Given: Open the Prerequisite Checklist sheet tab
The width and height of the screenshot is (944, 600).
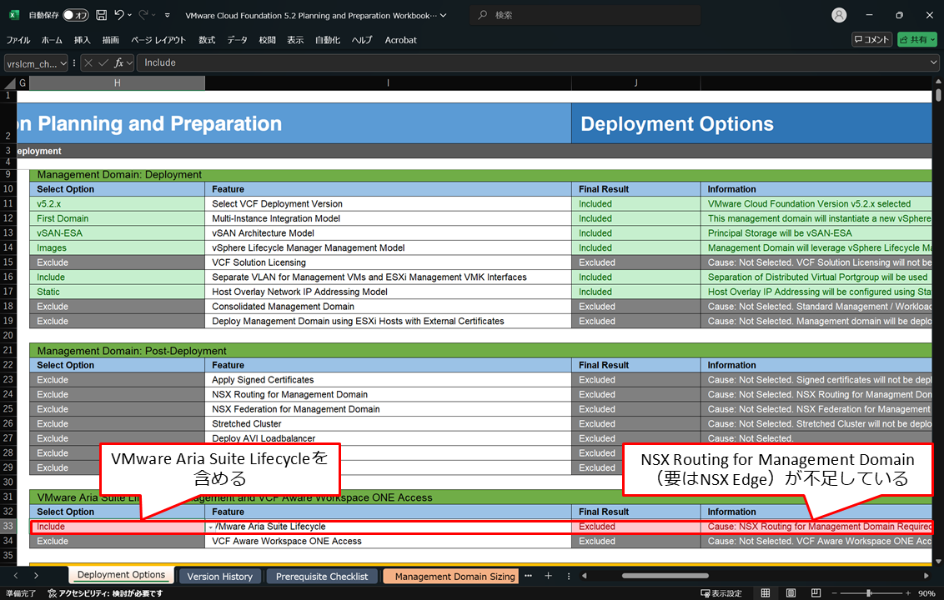Looking at the screenshot, I should 322,577.
